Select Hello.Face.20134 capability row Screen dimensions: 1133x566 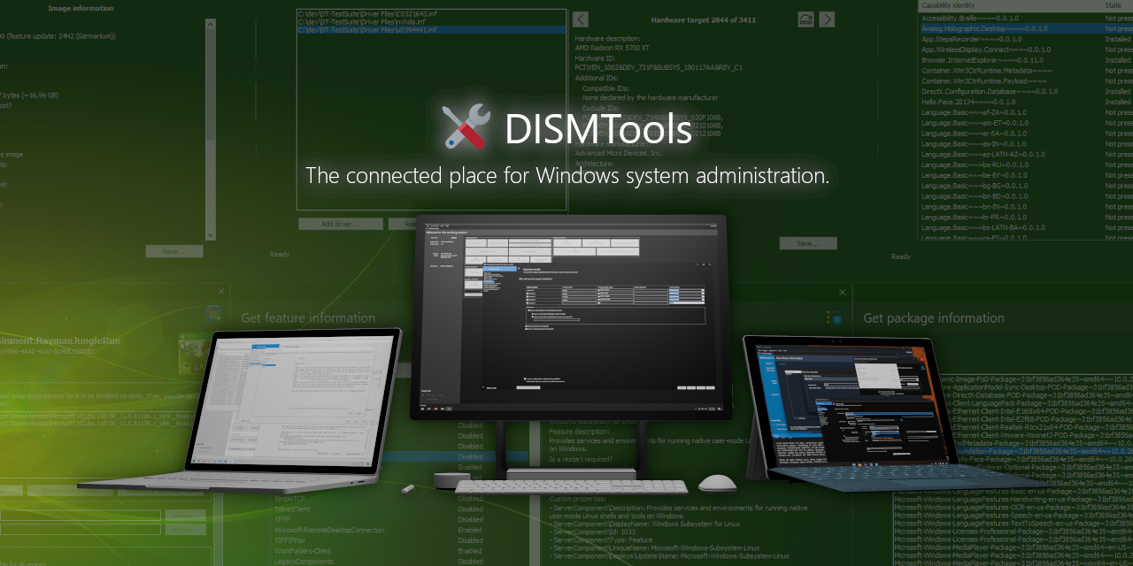(1025, 102)
